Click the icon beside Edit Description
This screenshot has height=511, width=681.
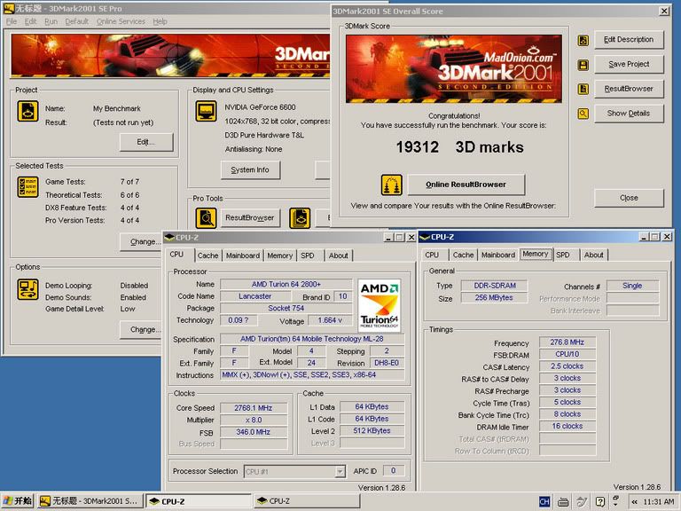583,41
